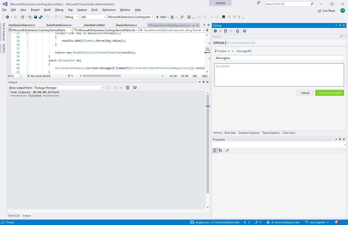The height and width of the screenshot is (225, 348).
Task: Open the Show output from Package Manager dropdown
Action: (x=69, y=87)
